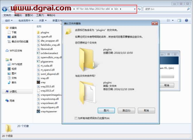
Task: Click 取消 in the folder replace dialog
Action: pos(146,110)
